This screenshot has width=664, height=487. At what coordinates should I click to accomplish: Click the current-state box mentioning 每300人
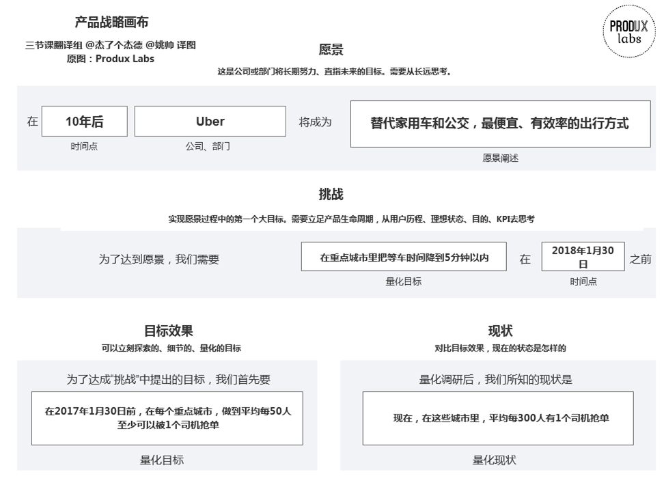click(x=498, y=418)
